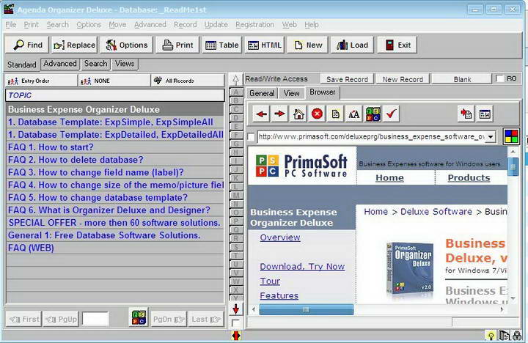528x343 pixels.
Task: Open the Entry Order sort selector
Action: click(x=42, y=81)
